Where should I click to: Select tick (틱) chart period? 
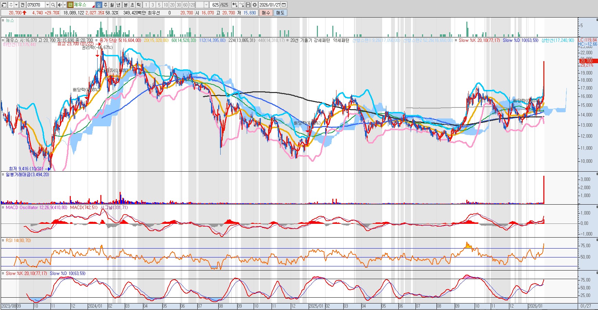point(139,5)
